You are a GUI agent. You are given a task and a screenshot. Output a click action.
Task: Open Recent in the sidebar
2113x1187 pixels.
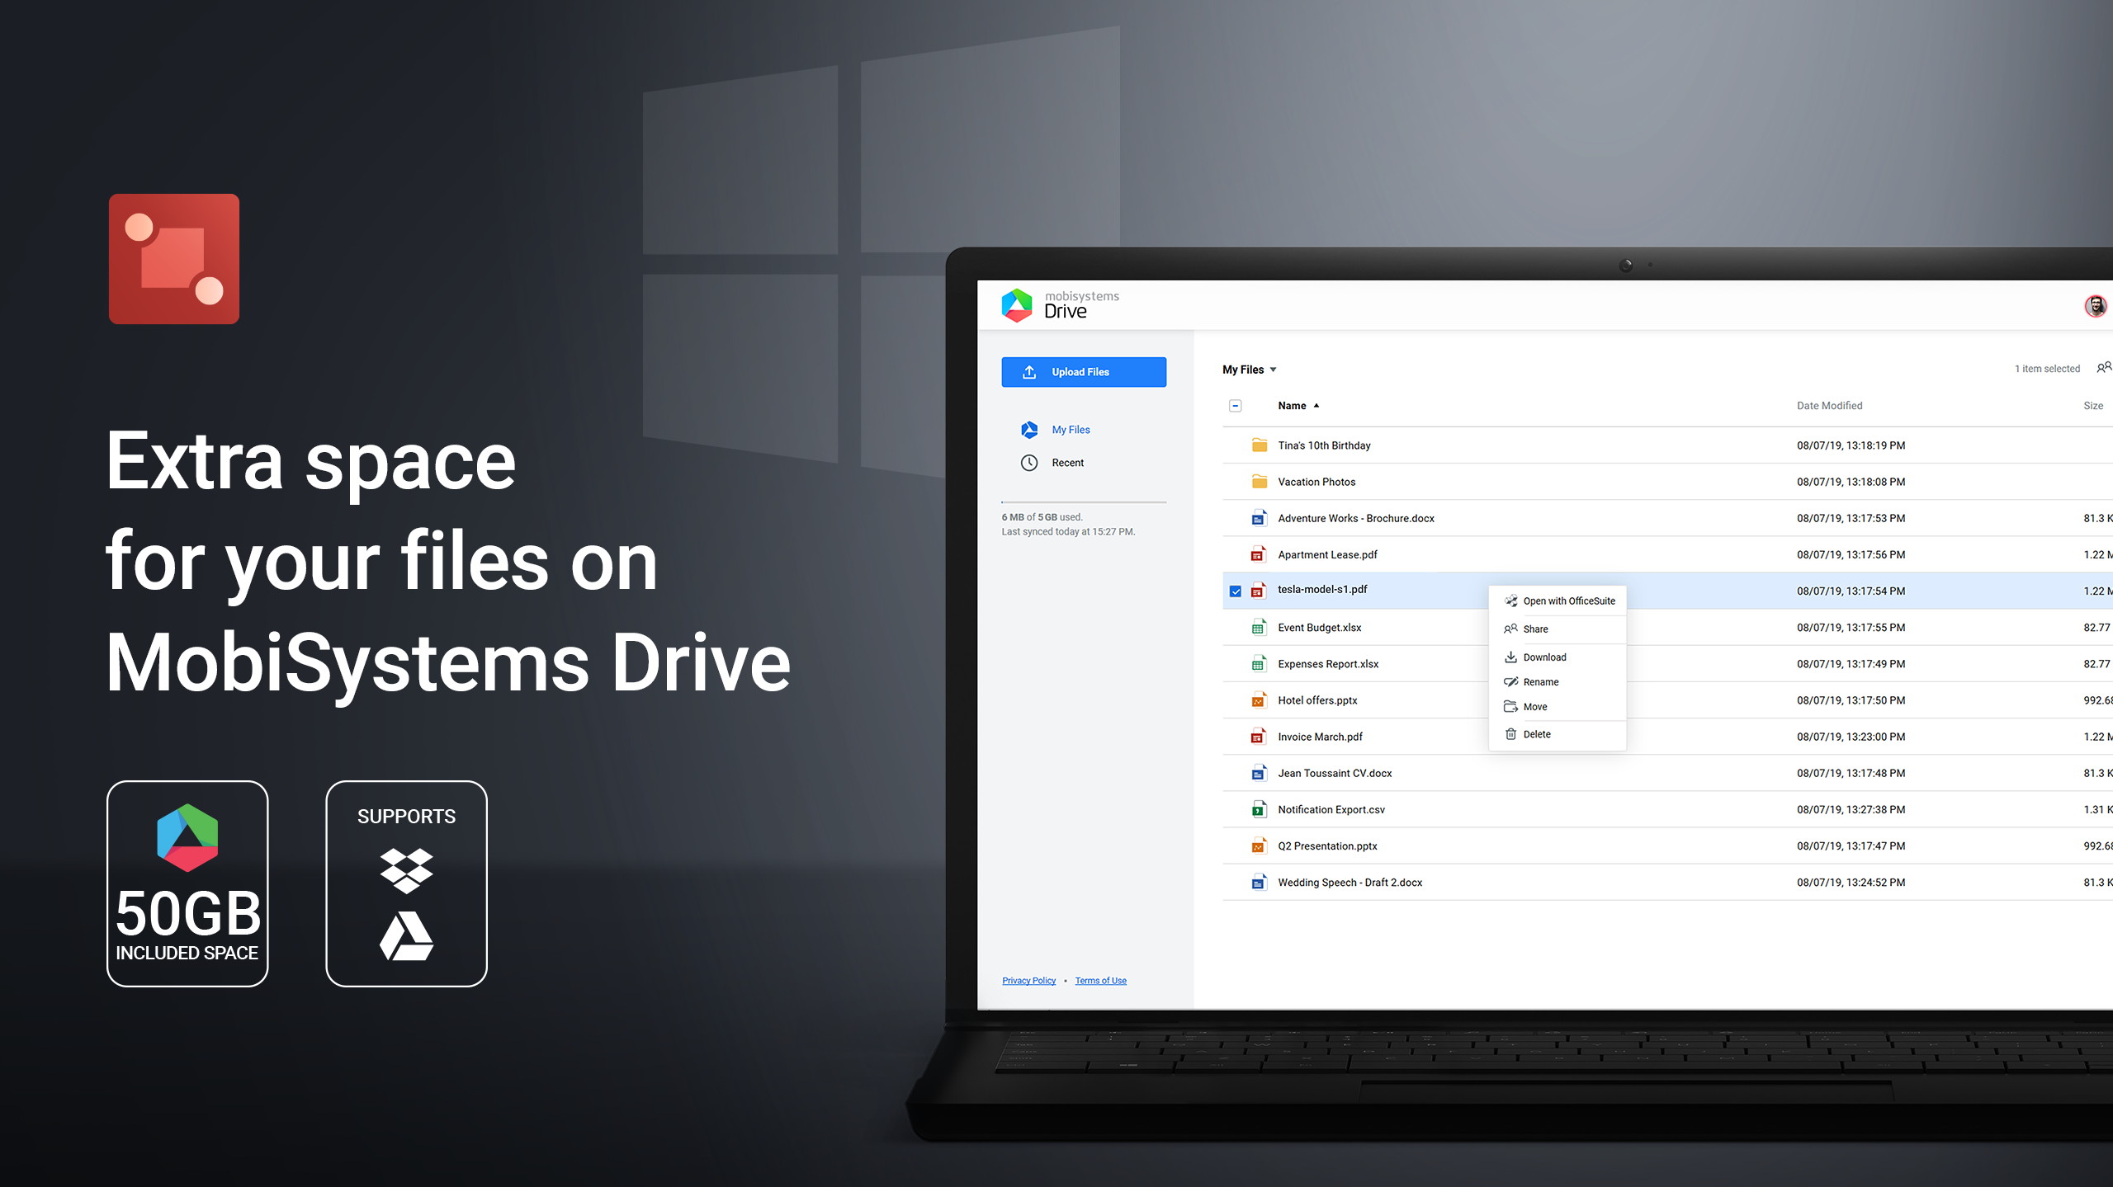[x=1067, y=463]
